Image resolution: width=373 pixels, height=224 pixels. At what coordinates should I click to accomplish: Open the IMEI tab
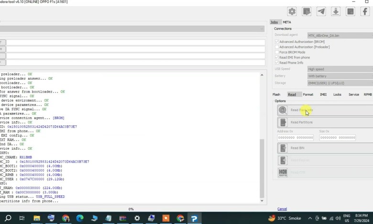point(323,94)
